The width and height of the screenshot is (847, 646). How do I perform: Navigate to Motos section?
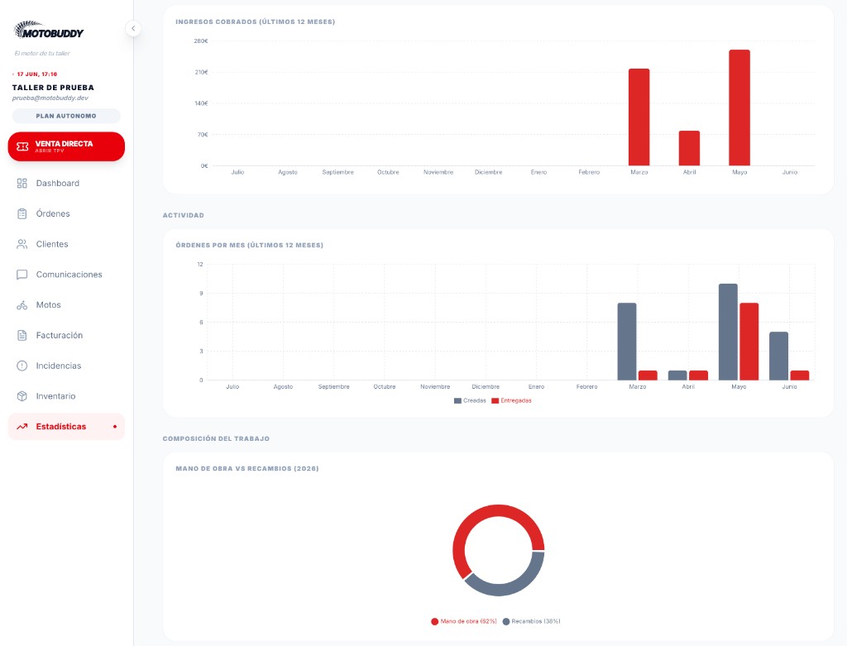(x=66, y=305)
